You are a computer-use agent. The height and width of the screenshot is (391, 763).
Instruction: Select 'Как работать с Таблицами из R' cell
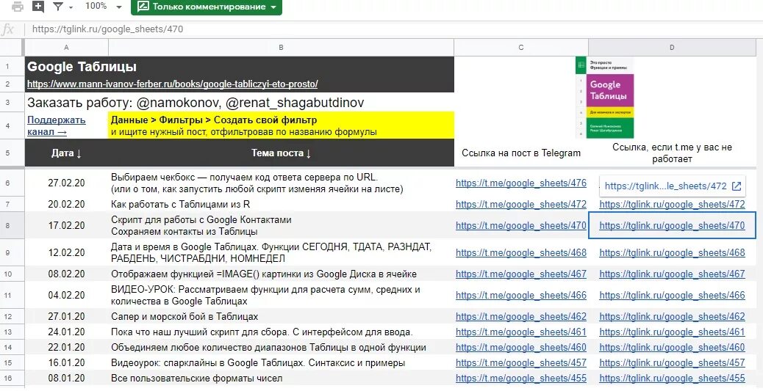282,205
